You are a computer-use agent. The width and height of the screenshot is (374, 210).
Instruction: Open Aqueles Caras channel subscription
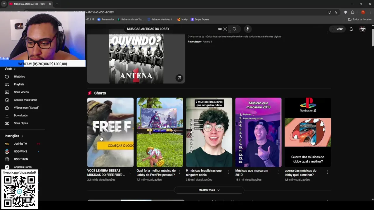(x=22, y=167)
